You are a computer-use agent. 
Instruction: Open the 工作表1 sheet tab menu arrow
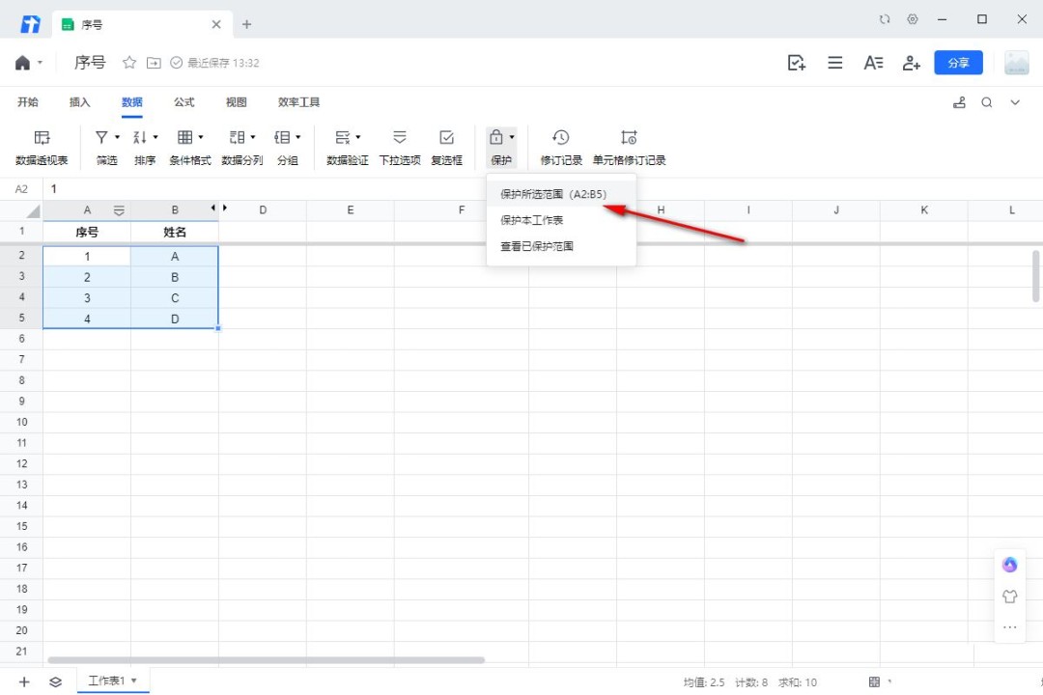point(134,681)
